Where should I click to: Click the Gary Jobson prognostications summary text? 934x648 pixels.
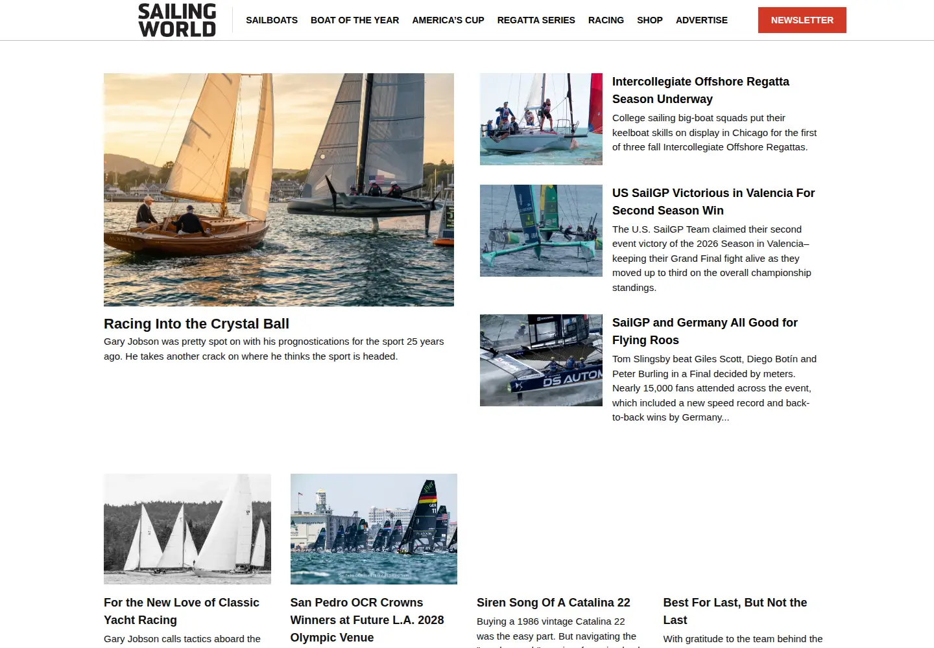pyautogui.click(x=274, y=349)
